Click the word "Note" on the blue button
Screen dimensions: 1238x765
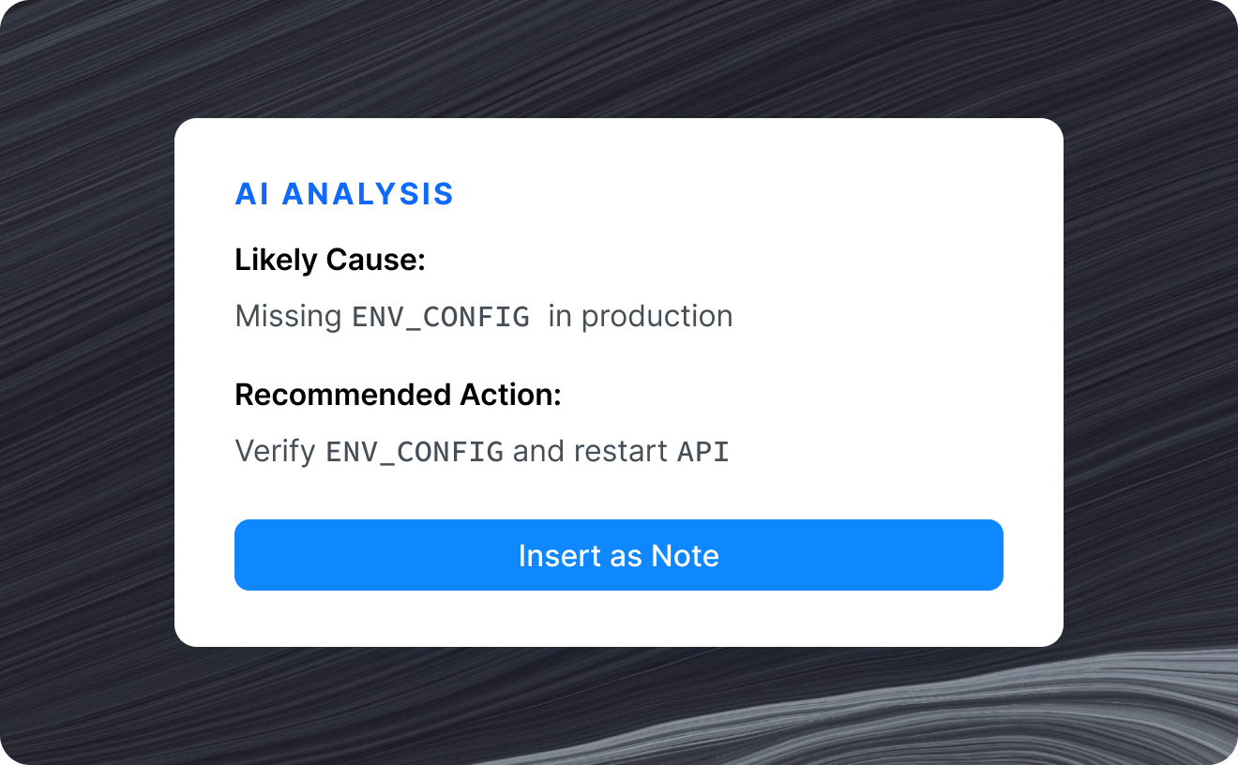pyautogui.click(x=685, y=555)
